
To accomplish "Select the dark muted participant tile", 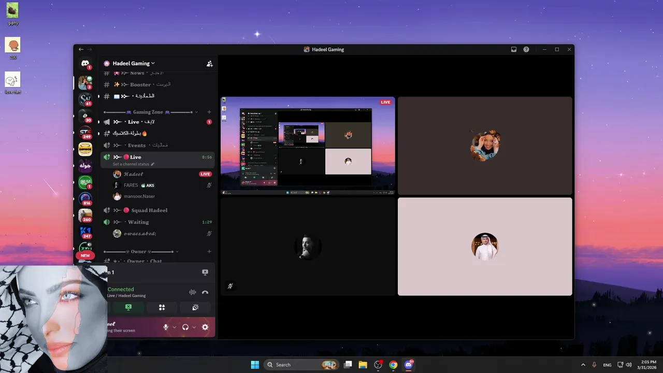I will coord(308,247).
